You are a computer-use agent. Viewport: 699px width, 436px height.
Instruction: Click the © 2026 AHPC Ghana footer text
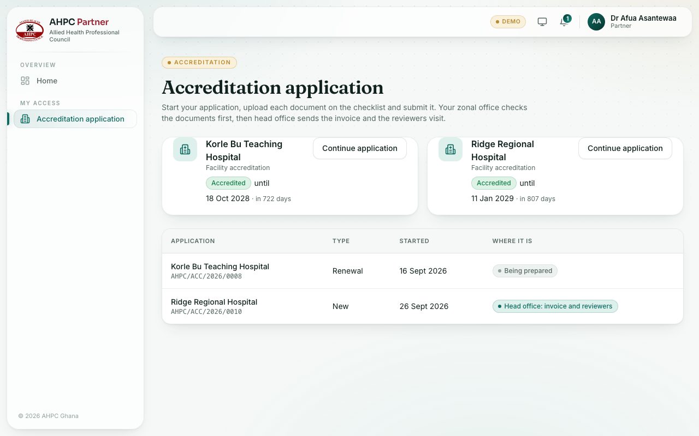coord(49,416)
